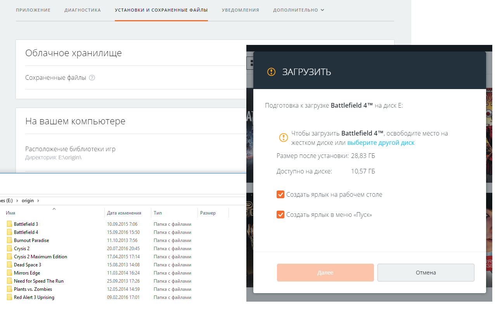The image size is (495, 321).
Task: Select the Mirrors Edge folder icon
Action: 10,273
